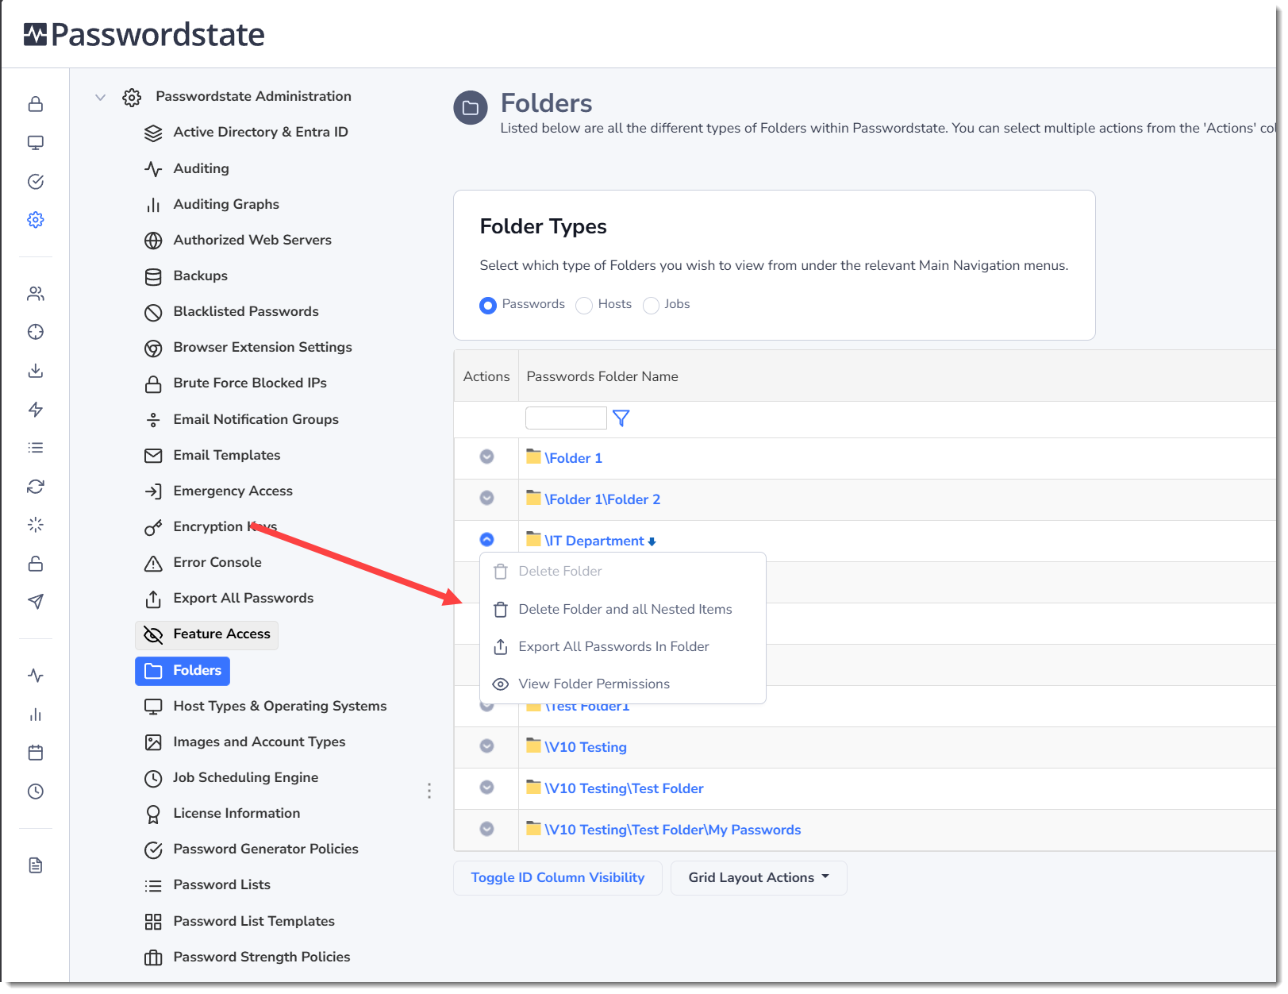Open Feature Access in the admin menu
1288x994 pixels.
click(x=206, y=634)
